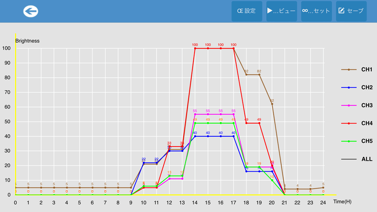The height and width of the screenshot is (212, 377).
Task: Select CH4 in the legend
Action: 357,123
